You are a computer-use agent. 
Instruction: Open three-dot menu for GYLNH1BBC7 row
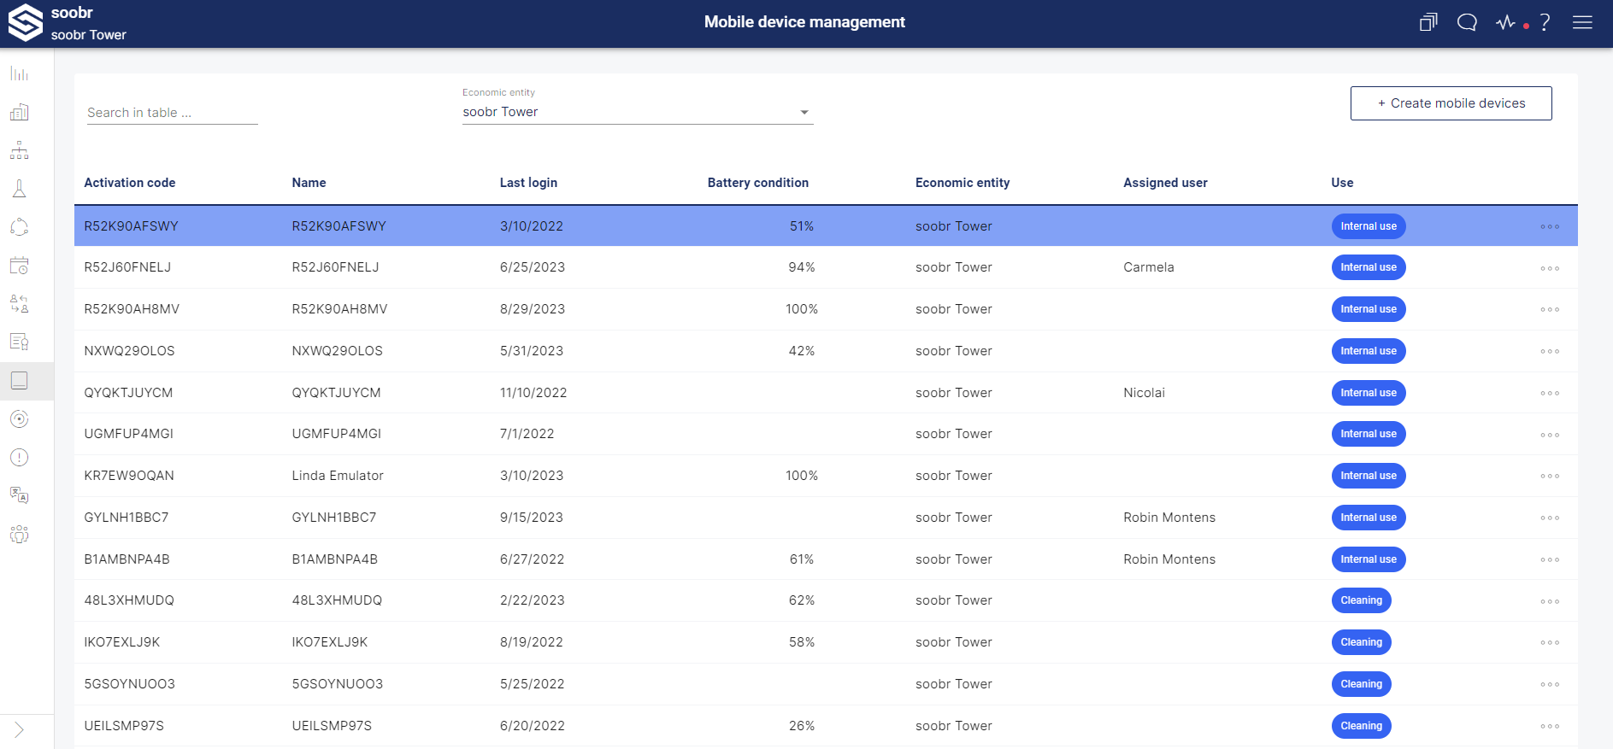pyautogui.click(x=1550, y=518)
